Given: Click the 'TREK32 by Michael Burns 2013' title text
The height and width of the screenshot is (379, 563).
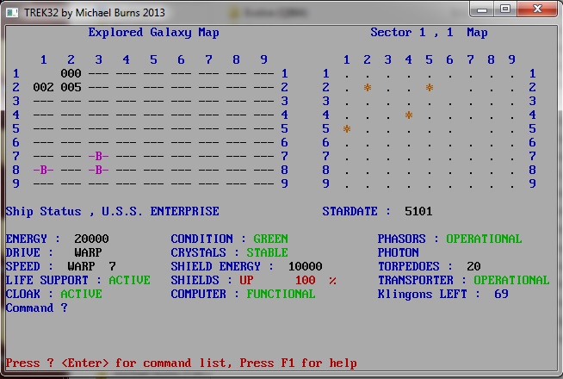Looking at the screenshot, I should (x=95, y=13).
